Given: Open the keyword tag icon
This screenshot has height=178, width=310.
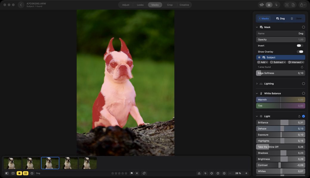Looking at the screenshot, I should click(x=144, y=173).
